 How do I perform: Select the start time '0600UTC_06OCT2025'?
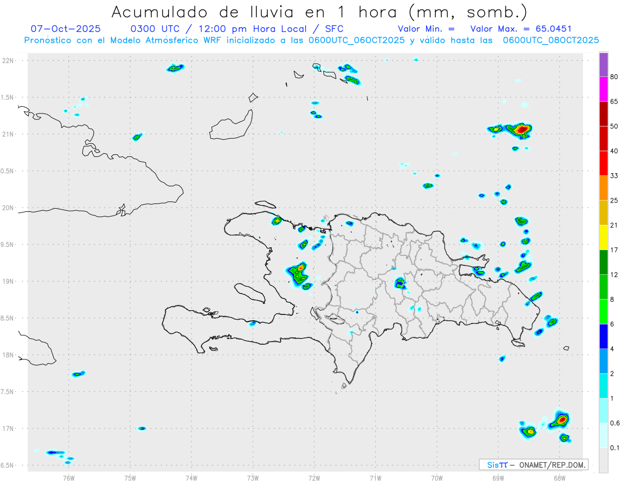357,40
